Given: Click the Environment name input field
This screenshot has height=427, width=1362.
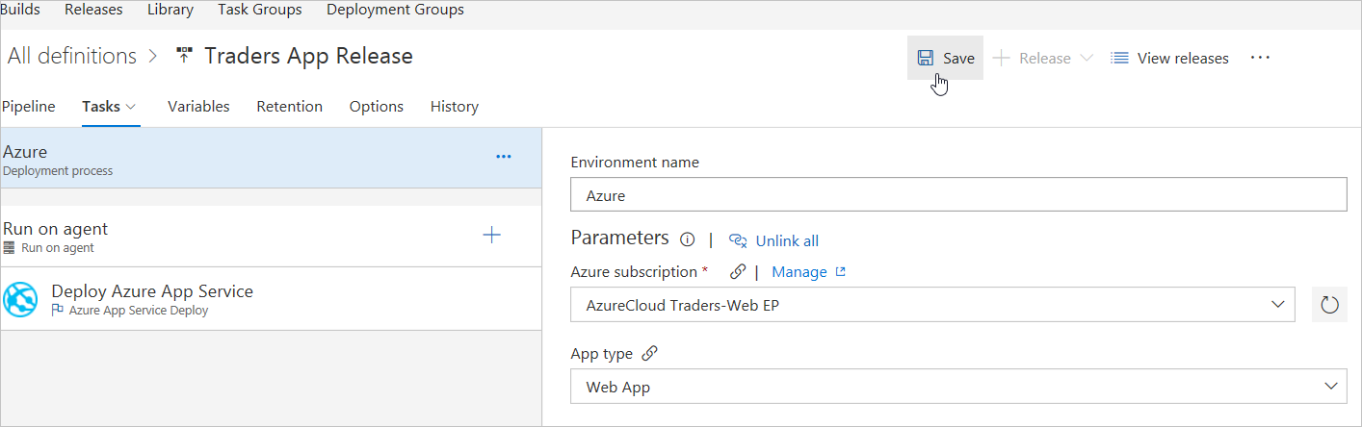Looking at the screenshot, I should pyautogui.click(x=958, y=195).
